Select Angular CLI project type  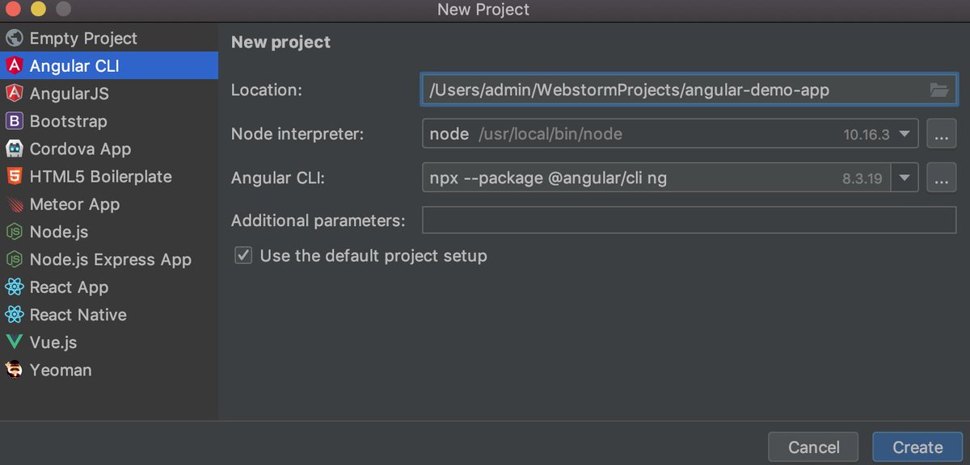109,65
